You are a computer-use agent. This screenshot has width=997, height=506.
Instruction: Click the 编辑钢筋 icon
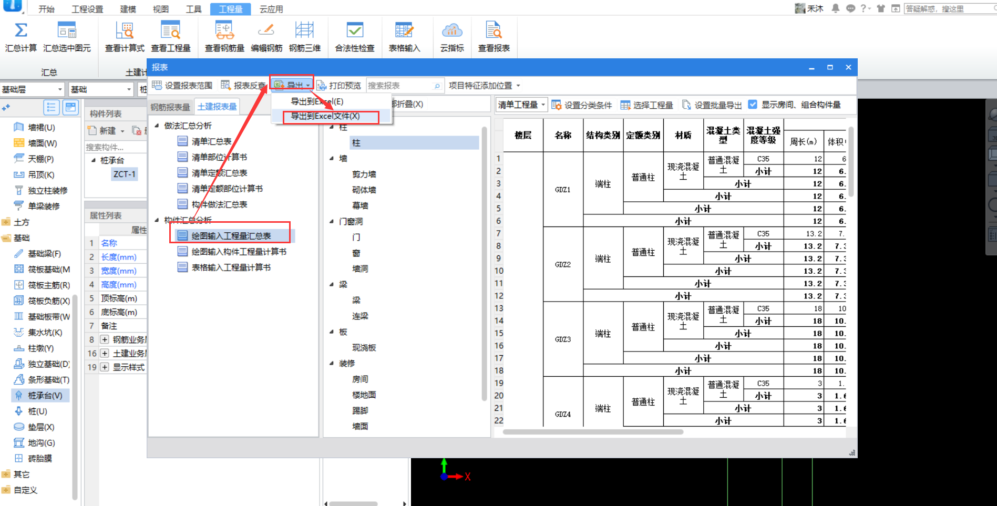[266, 30]
